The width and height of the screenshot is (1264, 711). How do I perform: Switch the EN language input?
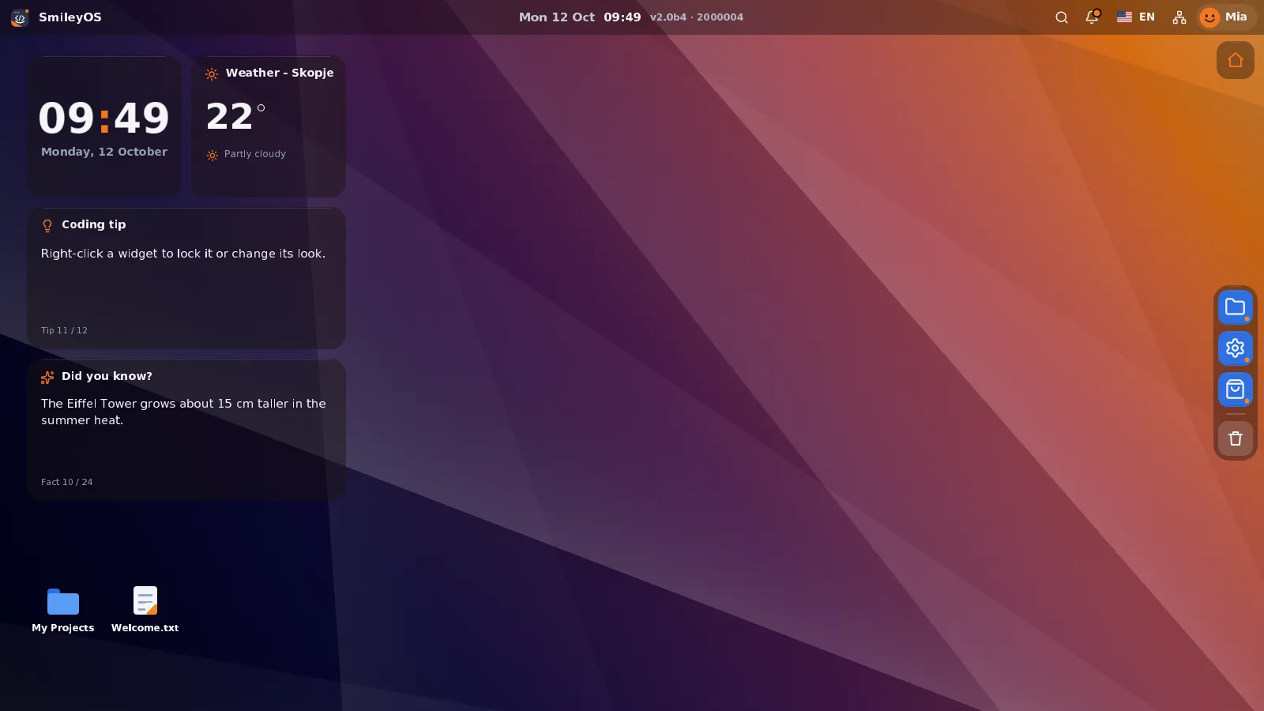pos(1136,17)
